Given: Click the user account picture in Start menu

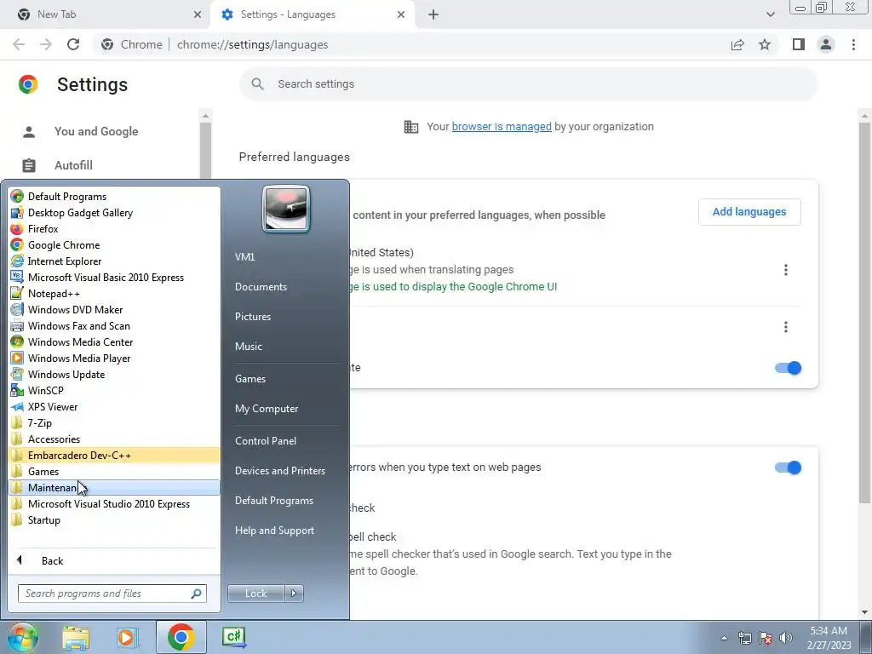Looking at the screenshot, I should click(286, 209).
